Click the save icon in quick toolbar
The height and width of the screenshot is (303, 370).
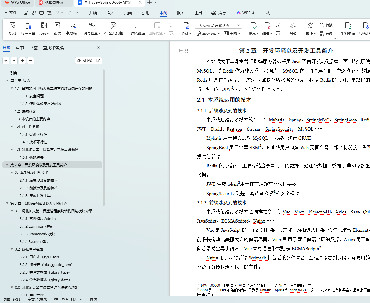click(26, 13)
